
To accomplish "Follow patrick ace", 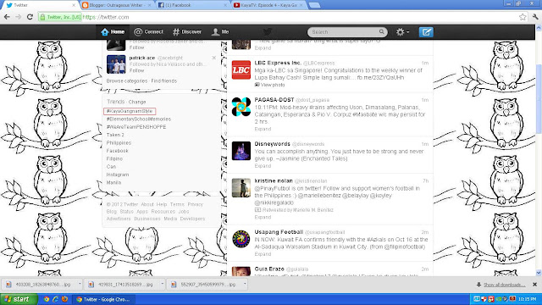I will coord(137,70).
